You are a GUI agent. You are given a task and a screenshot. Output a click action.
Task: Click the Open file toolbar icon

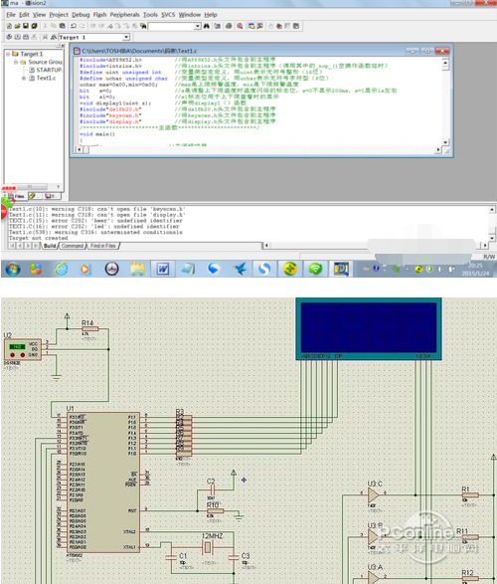pos(17,26)
